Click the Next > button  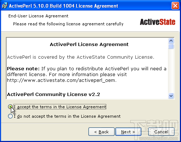point(128,132)
